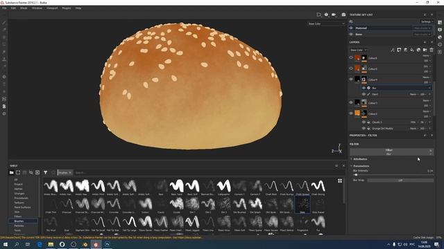Click the add paint layer icon

405,50
